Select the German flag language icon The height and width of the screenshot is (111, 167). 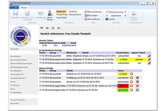click(41, 28)
